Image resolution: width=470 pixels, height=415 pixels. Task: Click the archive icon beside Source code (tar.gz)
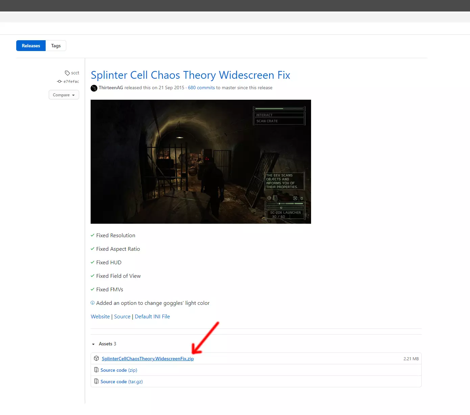(96, 382)
